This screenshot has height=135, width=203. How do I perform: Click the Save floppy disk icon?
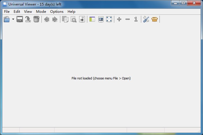point(20,19)
